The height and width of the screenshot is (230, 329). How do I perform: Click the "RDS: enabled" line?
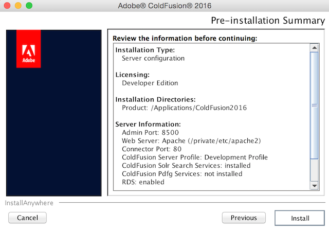point(143,182)
